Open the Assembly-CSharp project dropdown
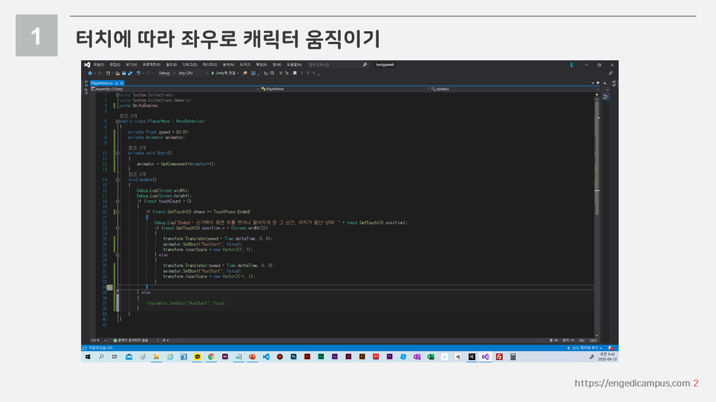 (x=175, y=89)
